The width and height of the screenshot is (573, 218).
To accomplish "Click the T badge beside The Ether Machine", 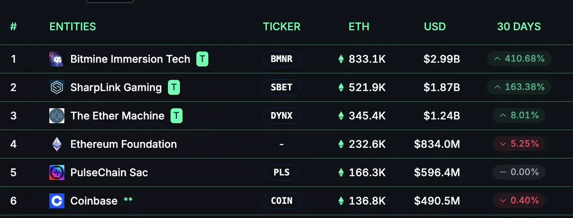I will [176, 116].
